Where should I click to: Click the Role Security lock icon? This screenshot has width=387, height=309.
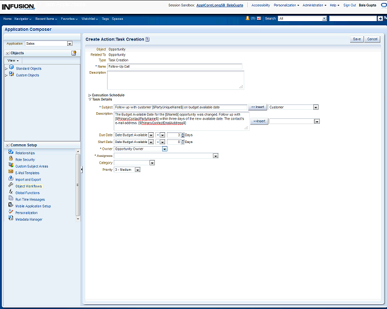[11, 159]
